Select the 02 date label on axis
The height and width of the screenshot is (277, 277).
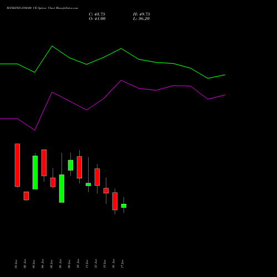[x=25, y=264]
